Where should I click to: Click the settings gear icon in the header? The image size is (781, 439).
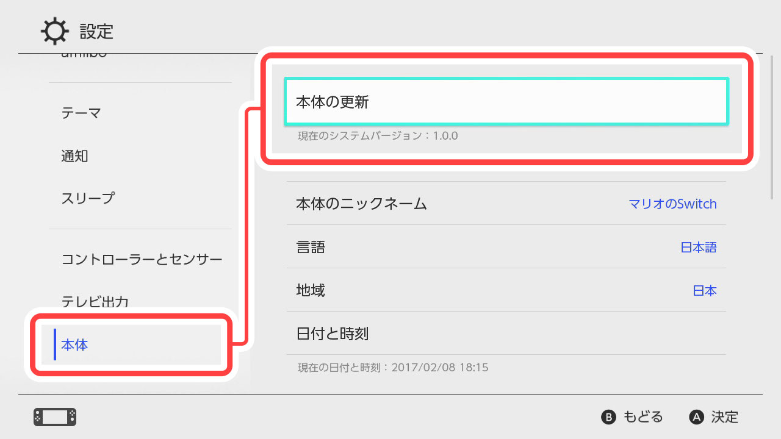pos(54,31)
